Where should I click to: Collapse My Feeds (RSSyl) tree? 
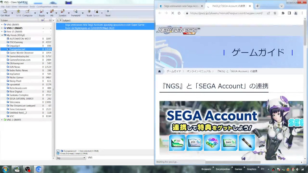pos(2,35)
